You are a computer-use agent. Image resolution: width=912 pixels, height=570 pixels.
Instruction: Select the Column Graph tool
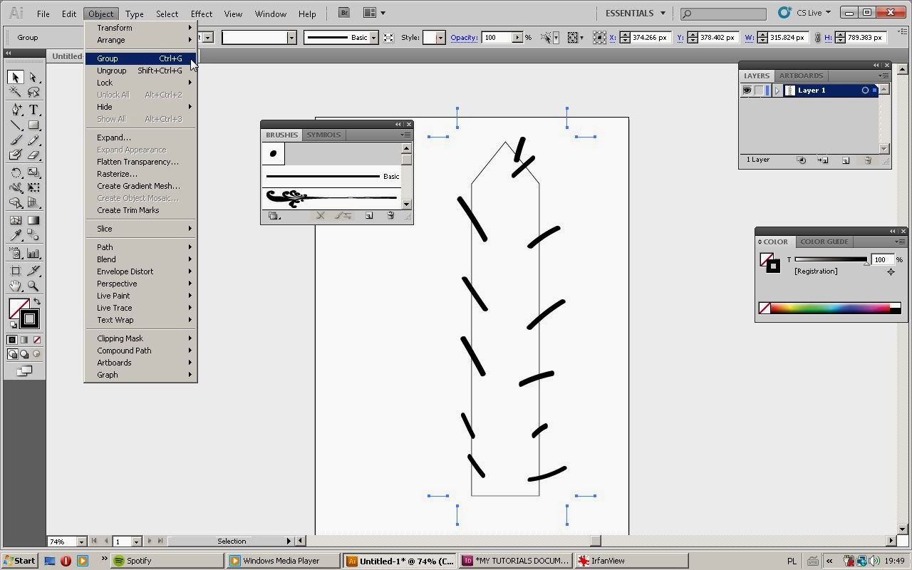[33, 253]
